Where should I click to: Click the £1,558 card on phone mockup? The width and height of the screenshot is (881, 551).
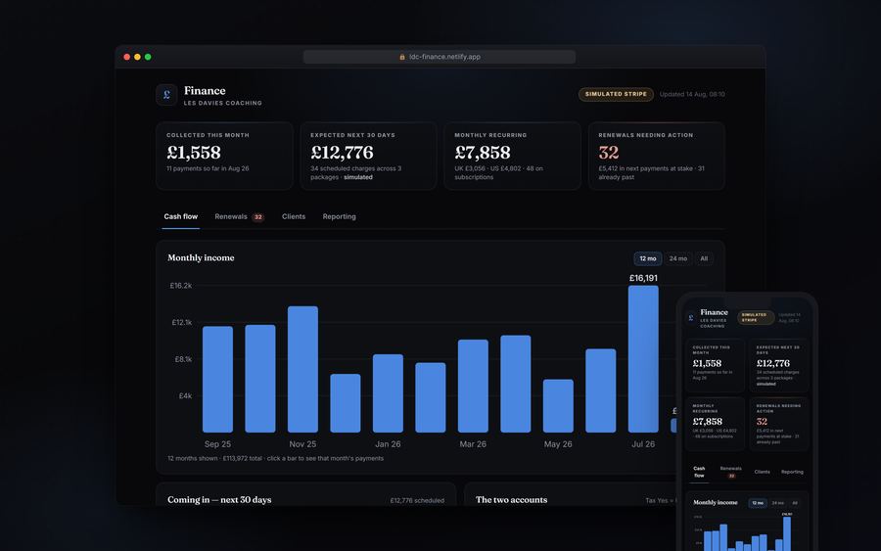pos(715,365)
